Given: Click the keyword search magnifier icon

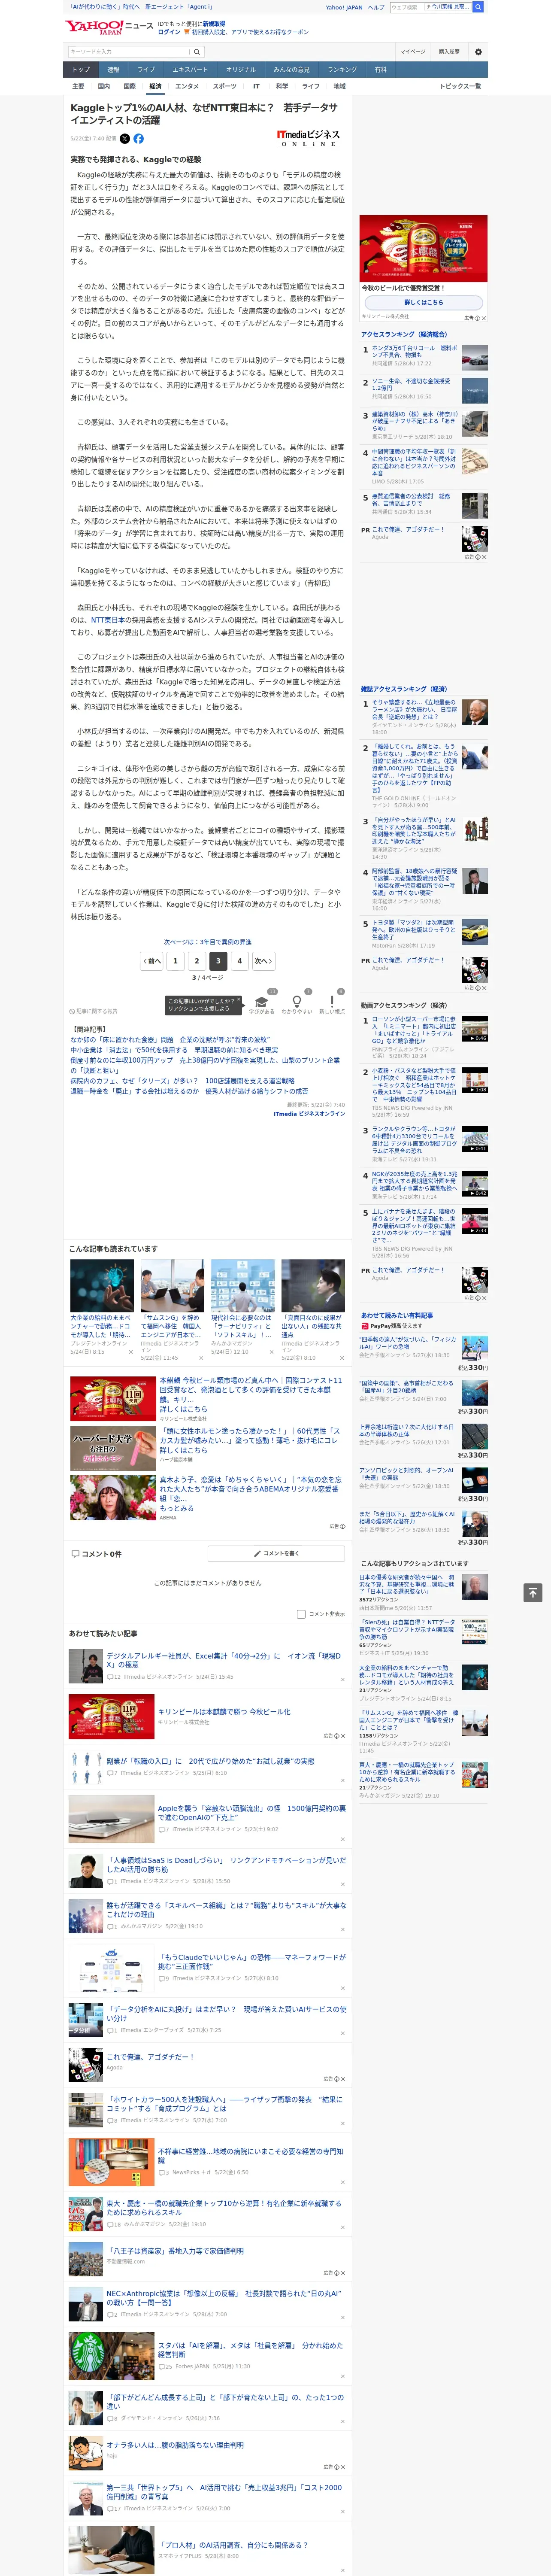Looking at the screenshot, I should pyautogui.click(x=197, y=52).
